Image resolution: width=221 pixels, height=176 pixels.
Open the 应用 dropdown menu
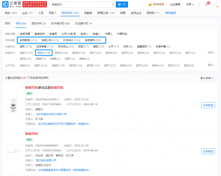(190, 5)
